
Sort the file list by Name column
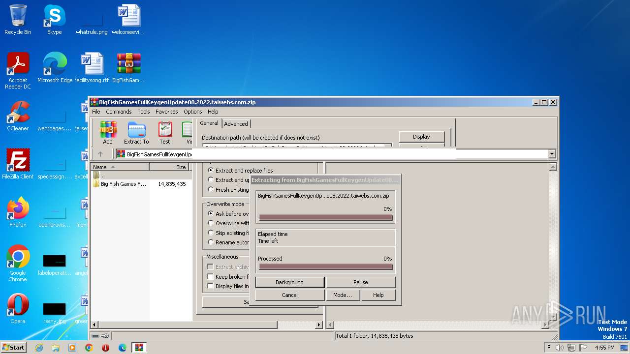pyautogui.click(x=120, y=167)
